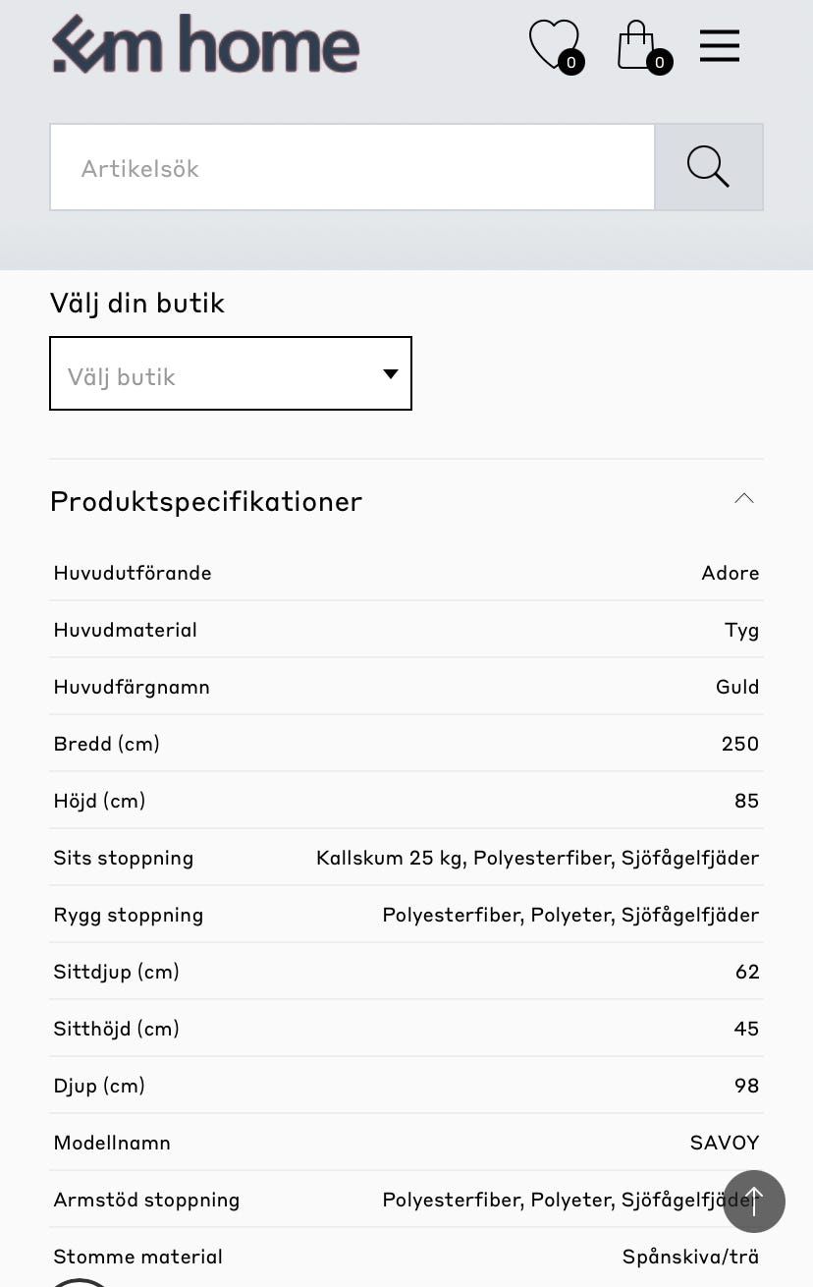The image size is (813, 1287).
Task: Focus the Artikelsök search field
Action: pos(352,167)
